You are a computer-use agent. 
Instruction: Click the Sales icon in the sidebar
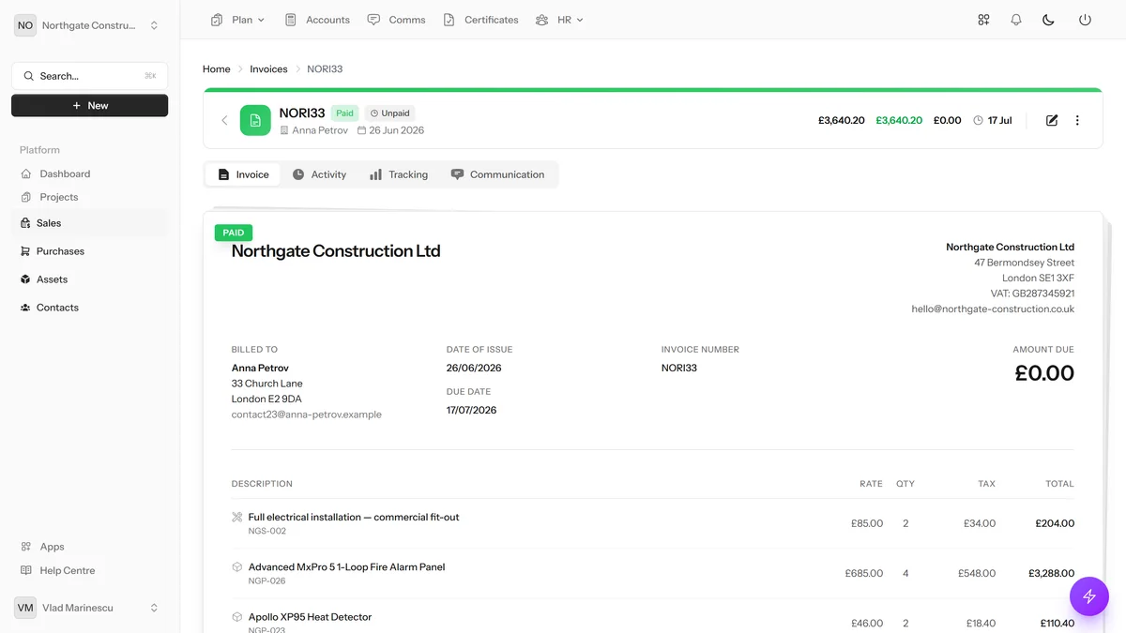[x=25, y=223]
